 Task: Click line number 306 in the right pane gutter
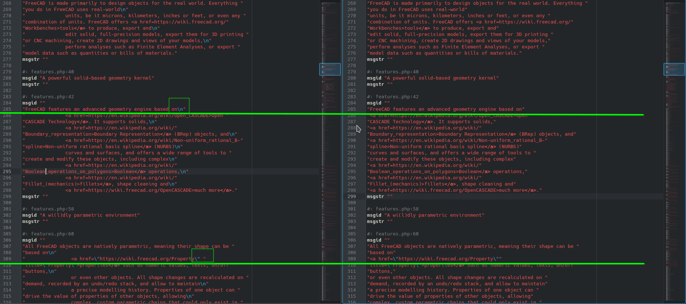352,240
